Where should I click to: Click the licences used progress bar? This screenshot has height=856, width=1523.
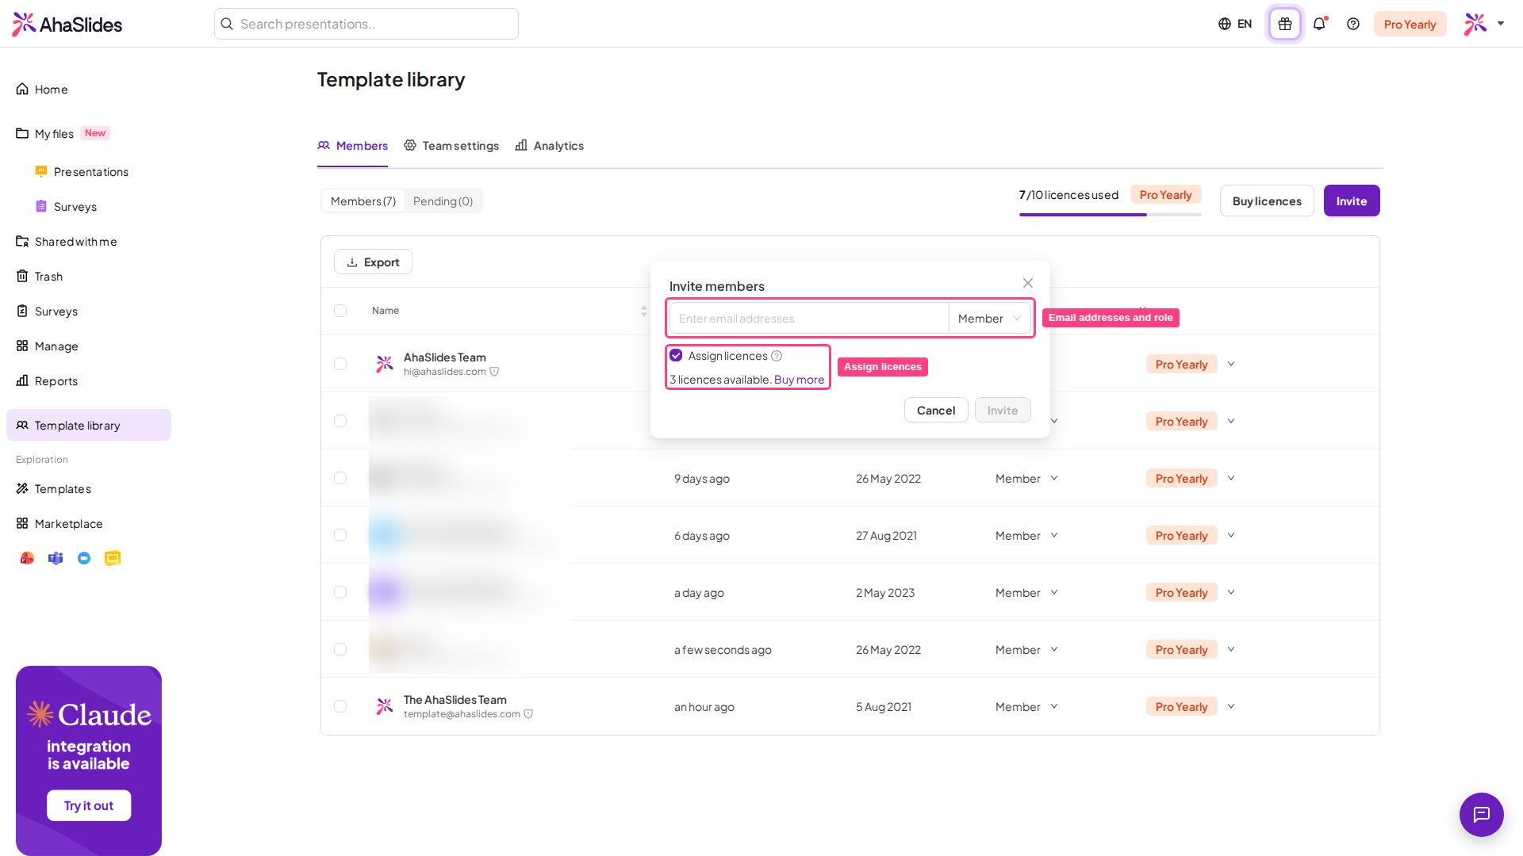pos(1110,214)
